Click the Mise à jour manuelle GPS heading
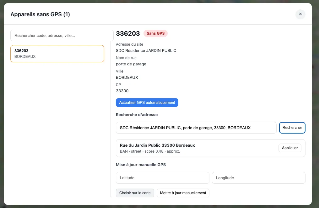319x208 pixels. (141, 165)
